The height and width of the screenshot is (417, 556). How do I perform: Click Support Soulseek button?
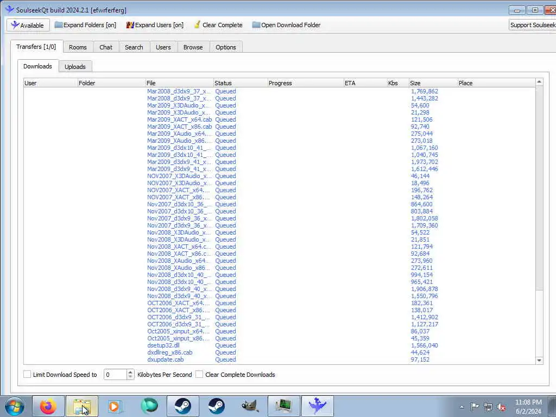click(532, 25)
